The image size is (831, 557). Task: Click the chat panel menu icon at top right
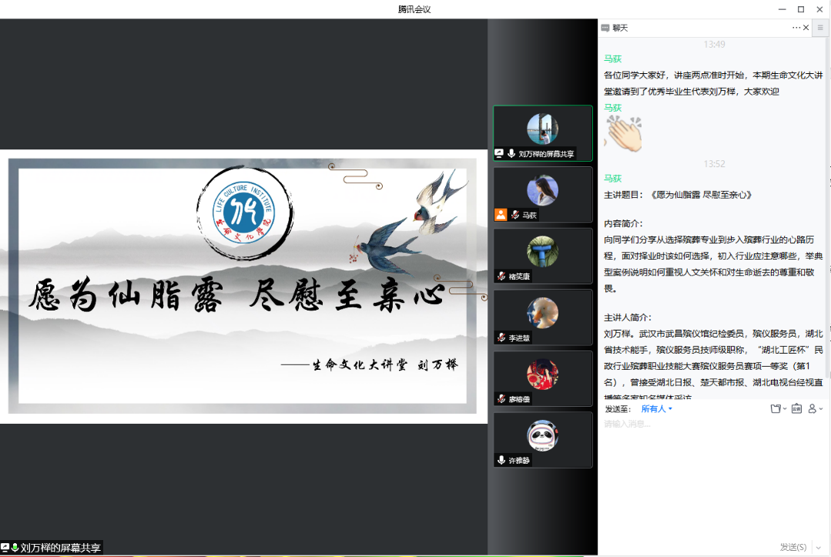point(821,28)
